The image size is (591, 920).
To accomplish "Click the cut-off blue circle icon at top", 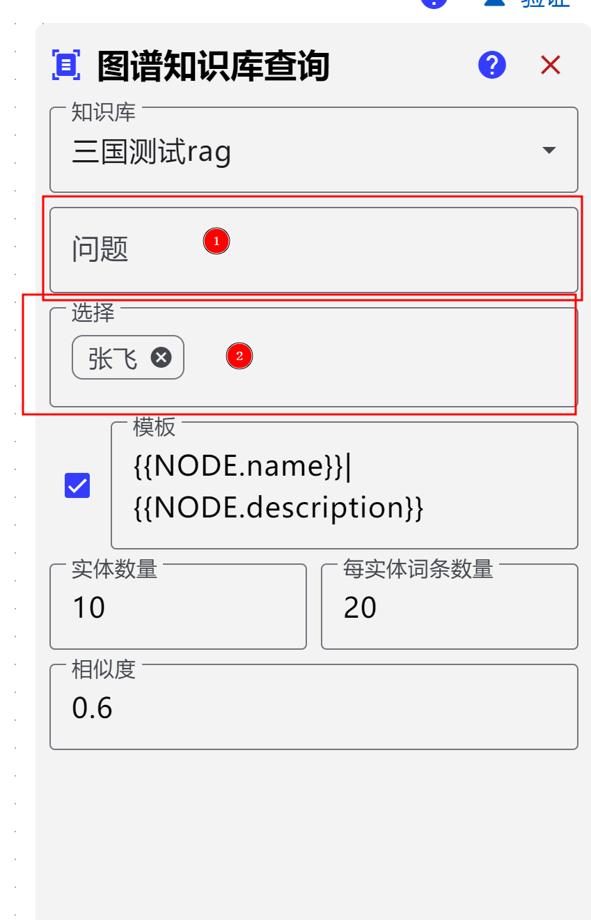I will (x=434, y=3).
